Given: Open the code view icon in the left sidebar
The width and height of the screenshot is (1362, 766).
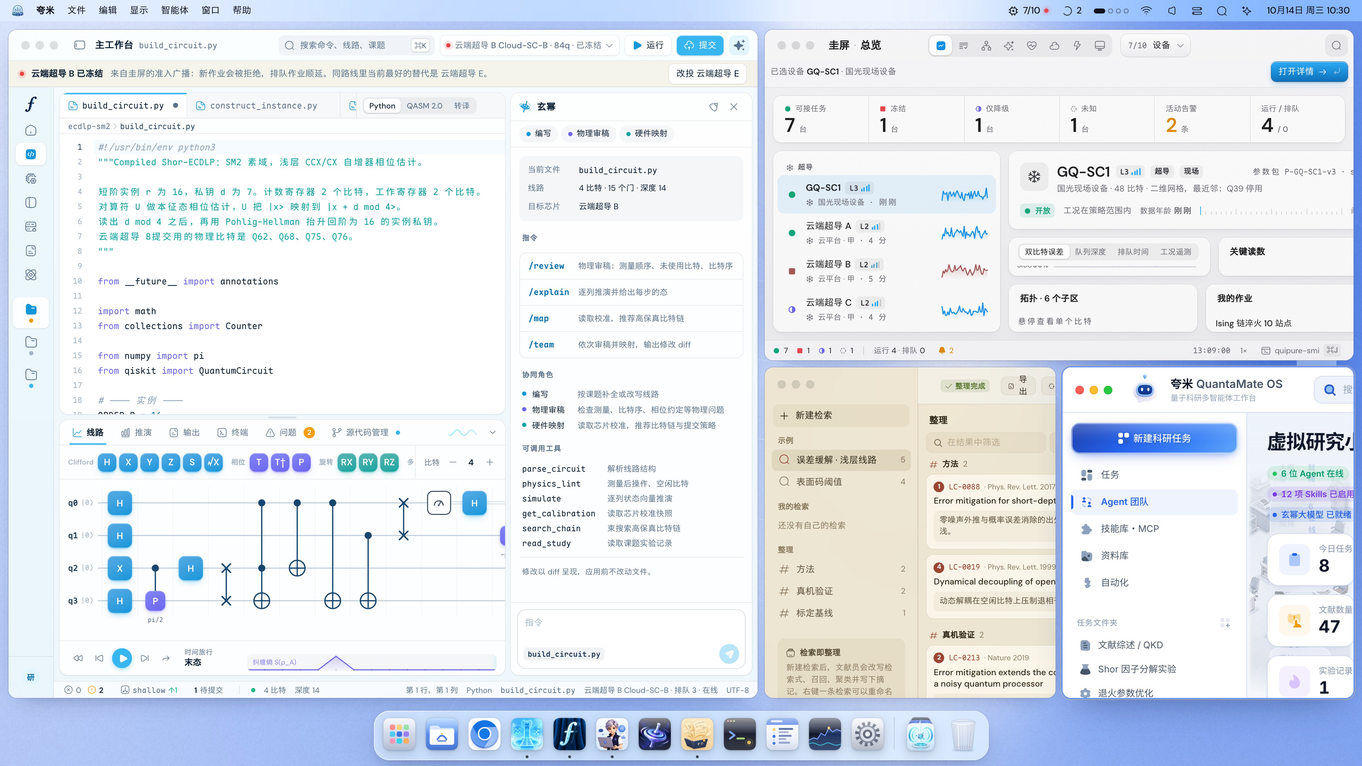Looking at the screenshot, I should coord(31,154).
